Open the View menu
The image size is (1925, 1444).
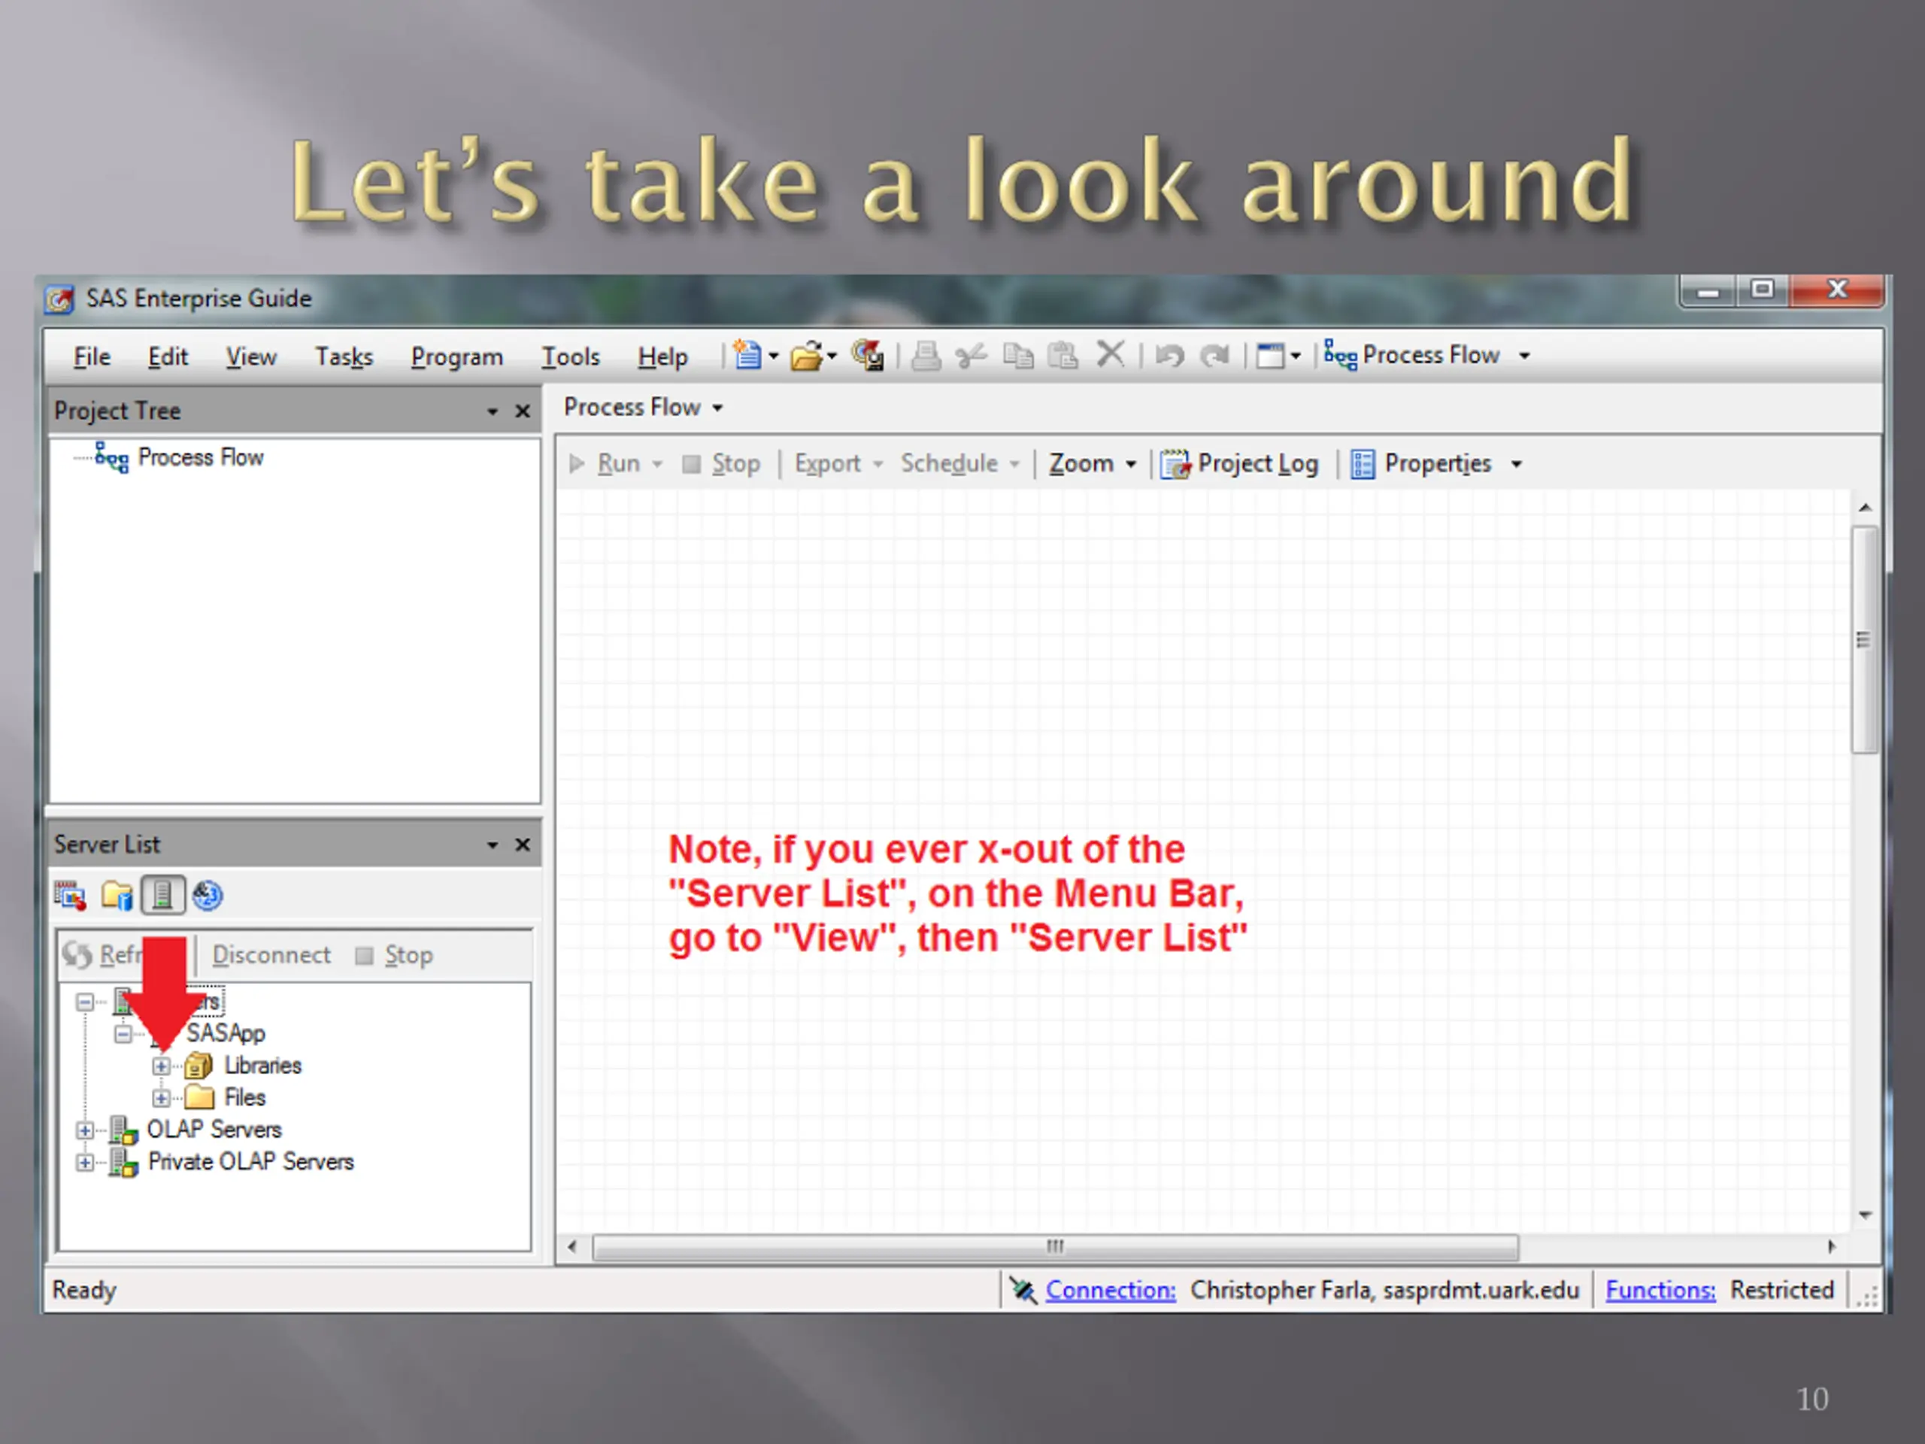[251, 357]
